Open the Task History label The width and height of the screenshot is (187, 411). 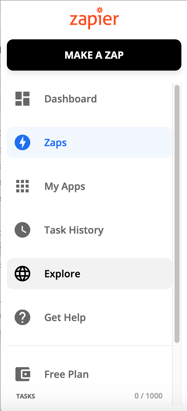coord(74,230)
